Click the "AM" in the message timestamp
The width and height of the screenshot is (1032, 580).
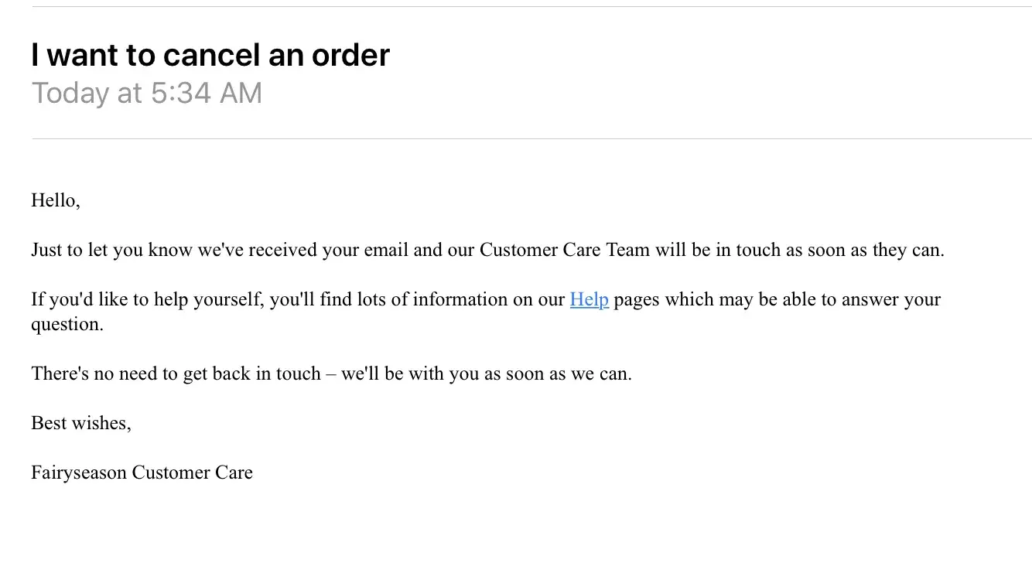241,94
